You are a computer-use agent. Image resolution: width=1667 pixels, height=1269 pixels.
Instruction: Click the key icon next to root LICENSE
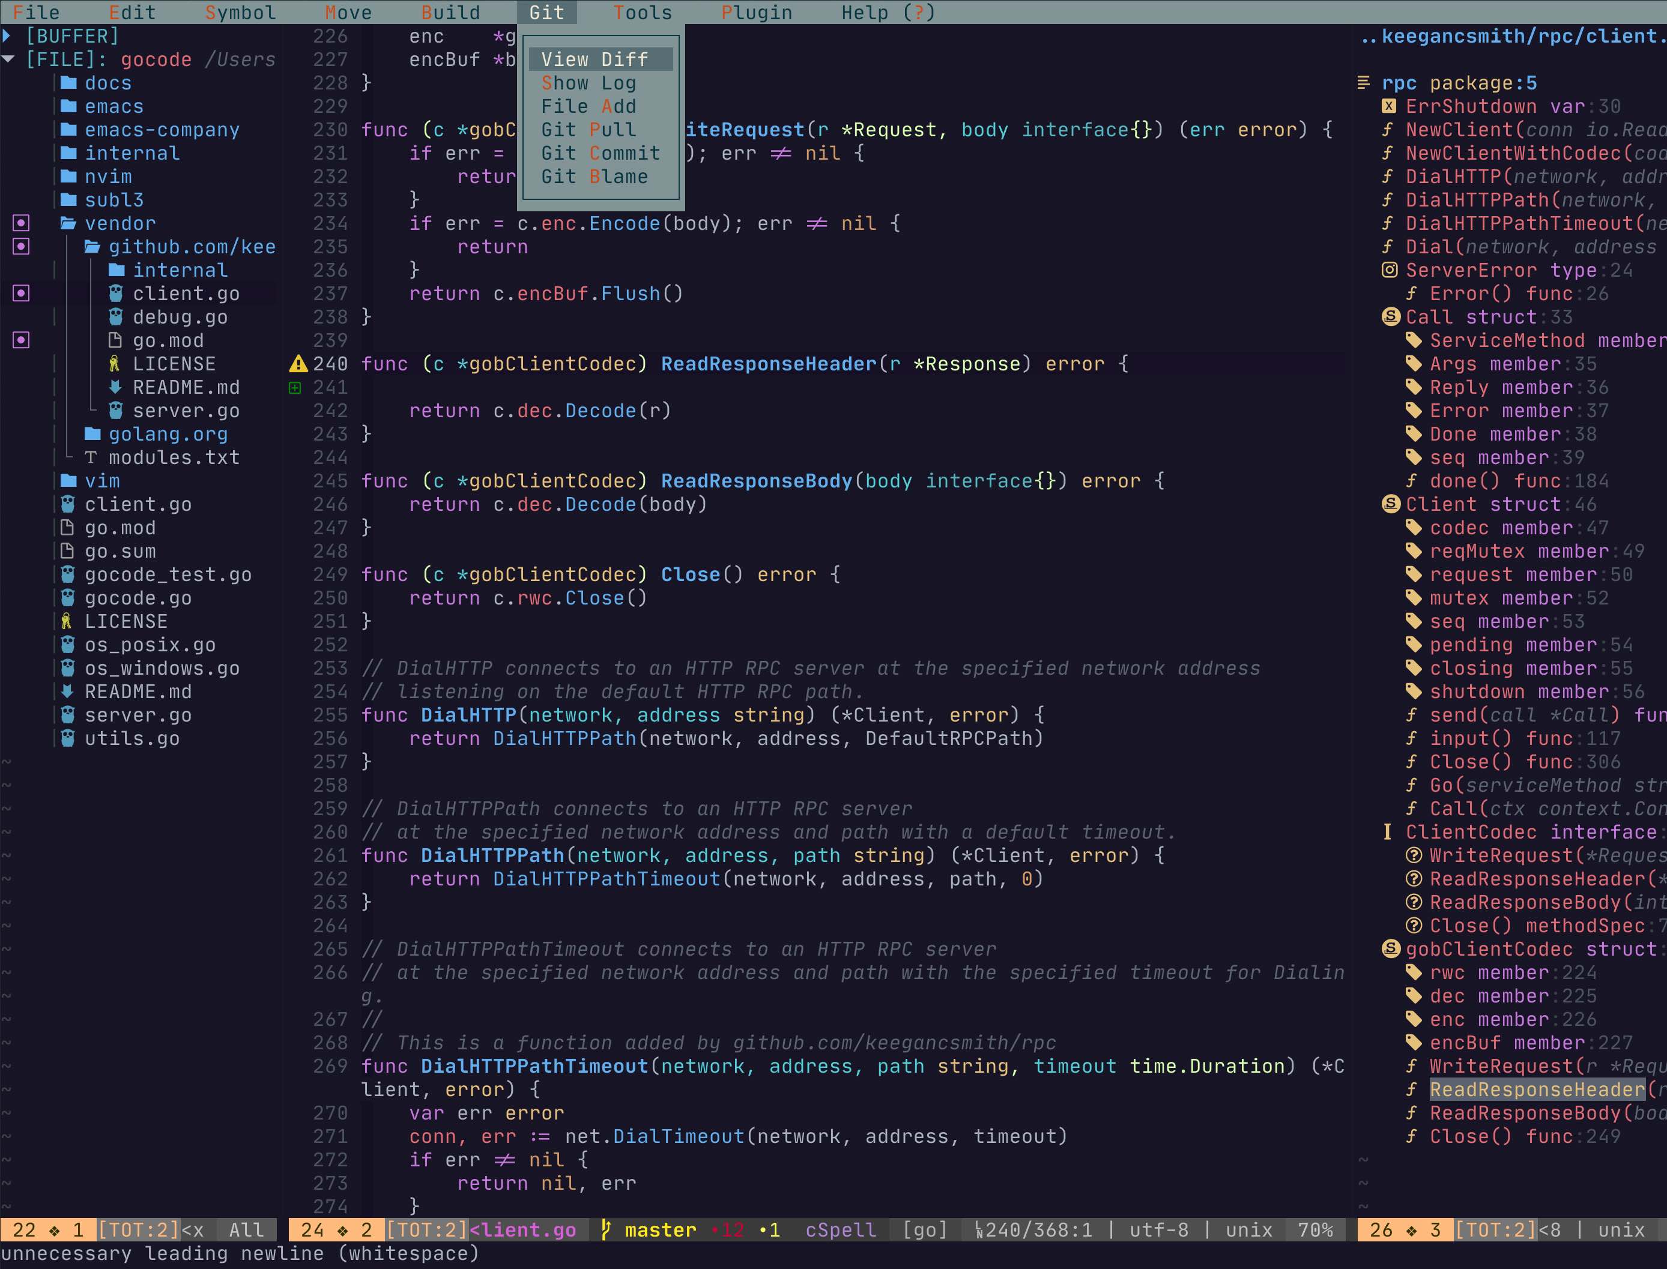pos(67,622)
